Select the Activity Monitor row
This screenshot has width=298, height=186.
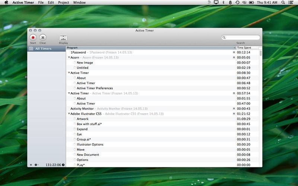pos(162,109)
